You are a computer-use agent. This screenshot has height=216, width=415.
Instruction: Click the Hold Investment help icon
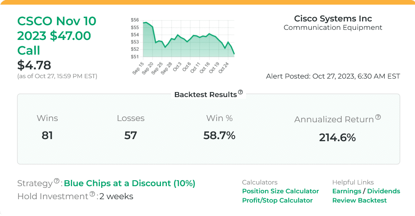(x=92, y=195)
